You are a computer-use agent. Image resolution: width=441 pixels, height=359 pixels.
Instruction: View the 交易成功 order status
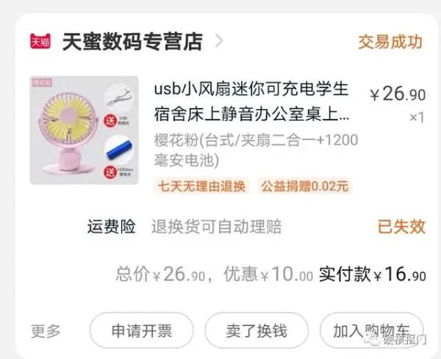pos(390,42)
